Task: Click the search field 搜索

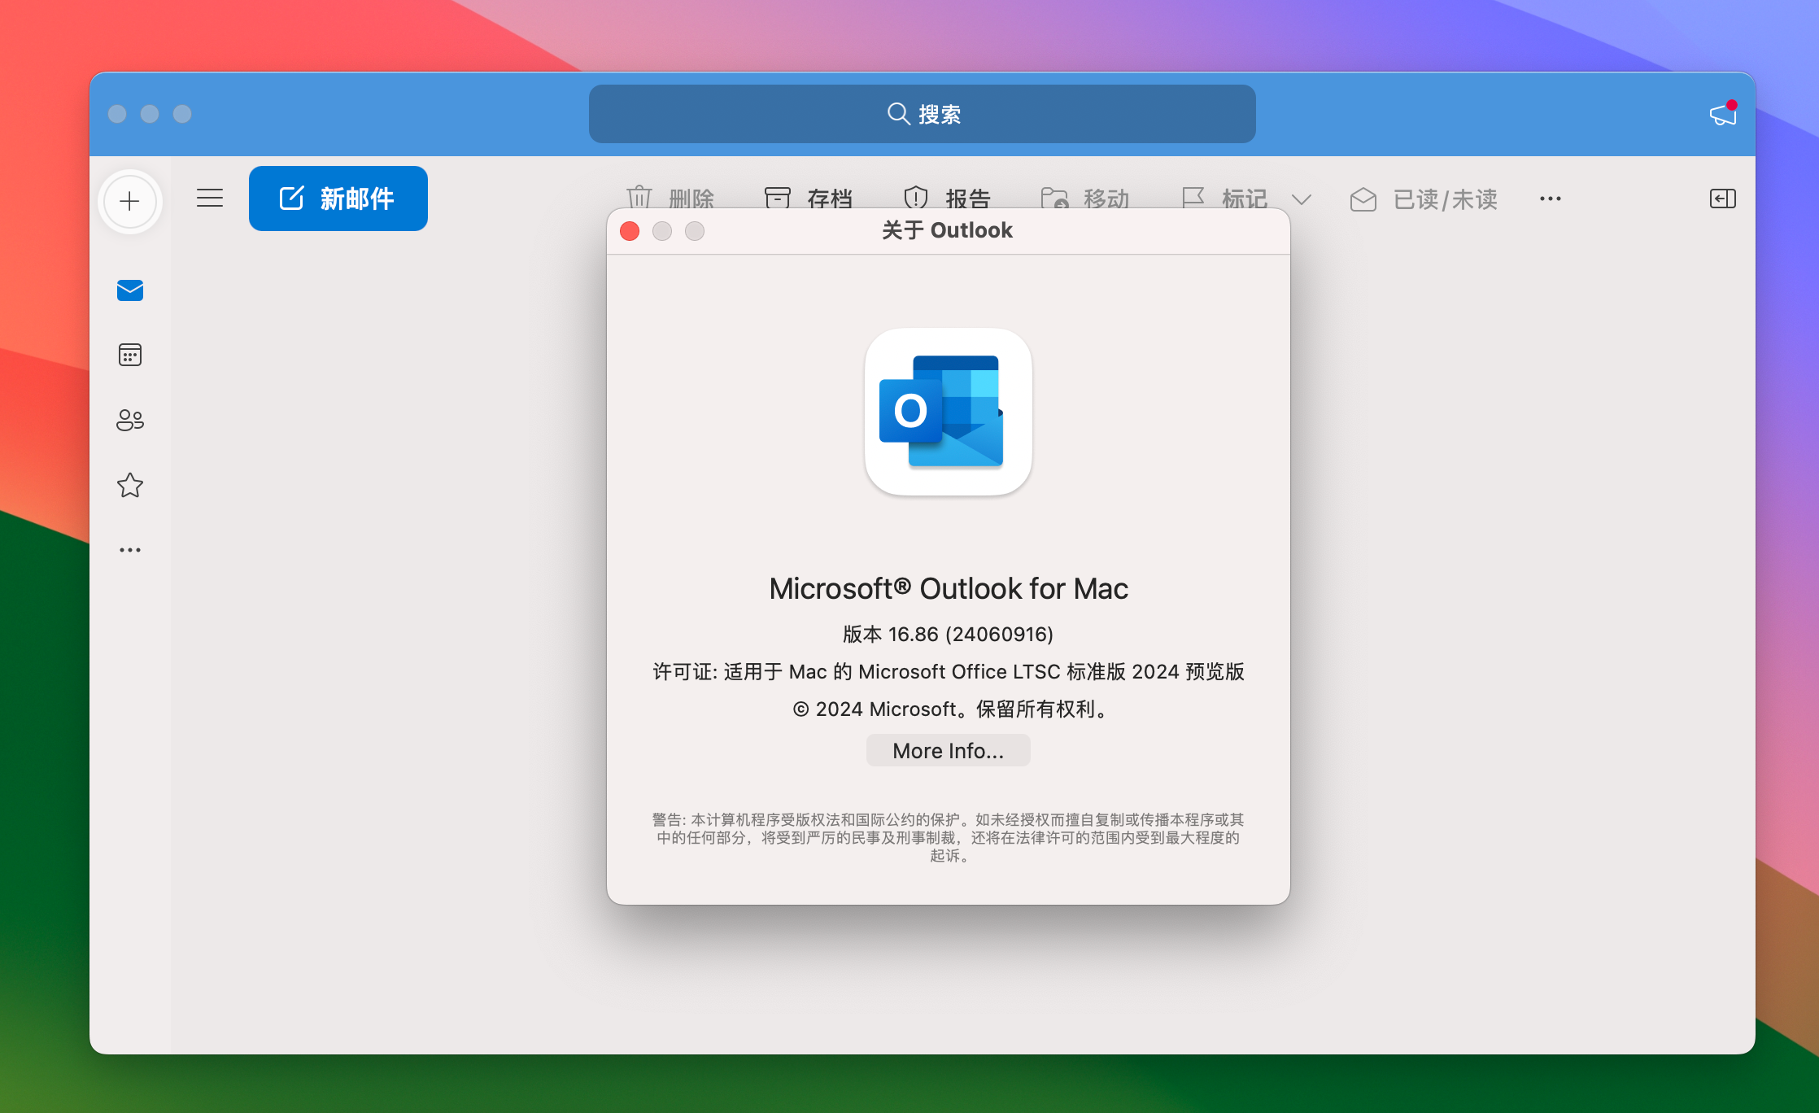Action: (923, 114)
